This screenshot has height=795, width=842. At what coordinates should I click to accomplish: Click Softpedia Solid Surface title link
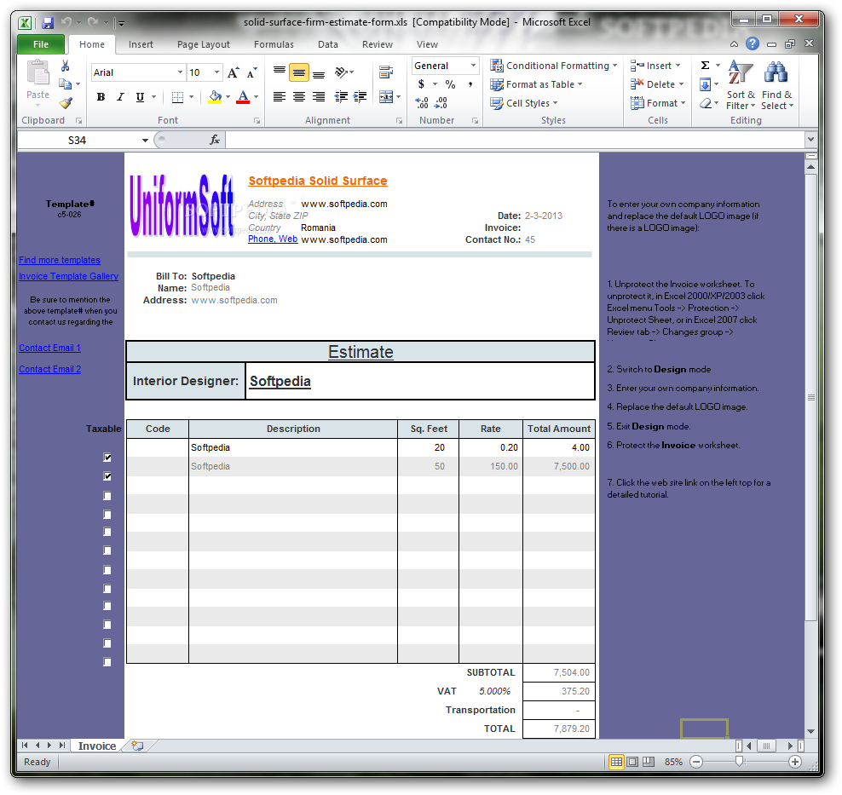[x=317, y=181]
